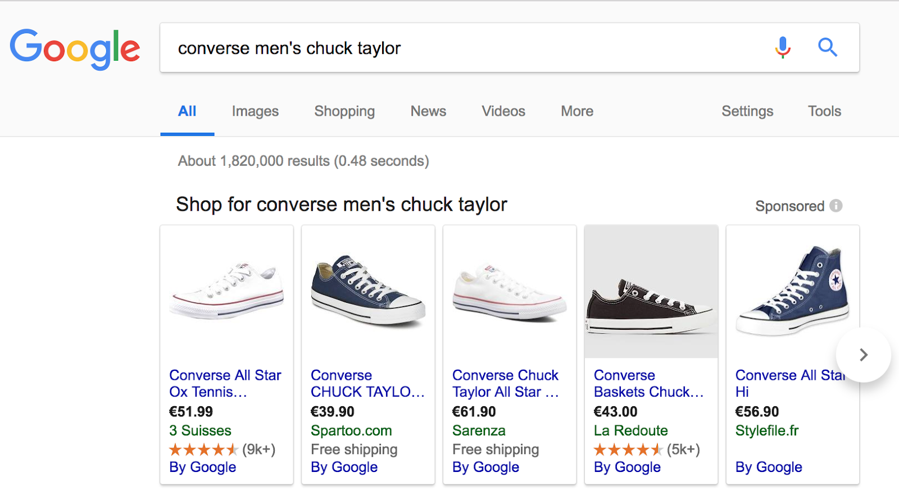Open Converse CHUCK TAYLO… product link

(368, 383)
